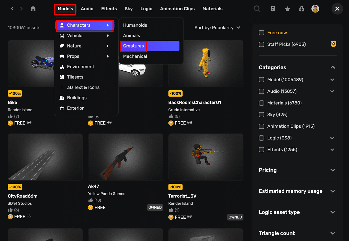Go back with the left arrow icon
This screenshot has height=241, width=349.
pos(12,9)
